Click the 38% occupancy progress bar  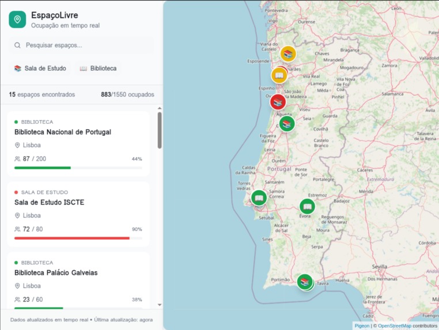tap(78, 308)
